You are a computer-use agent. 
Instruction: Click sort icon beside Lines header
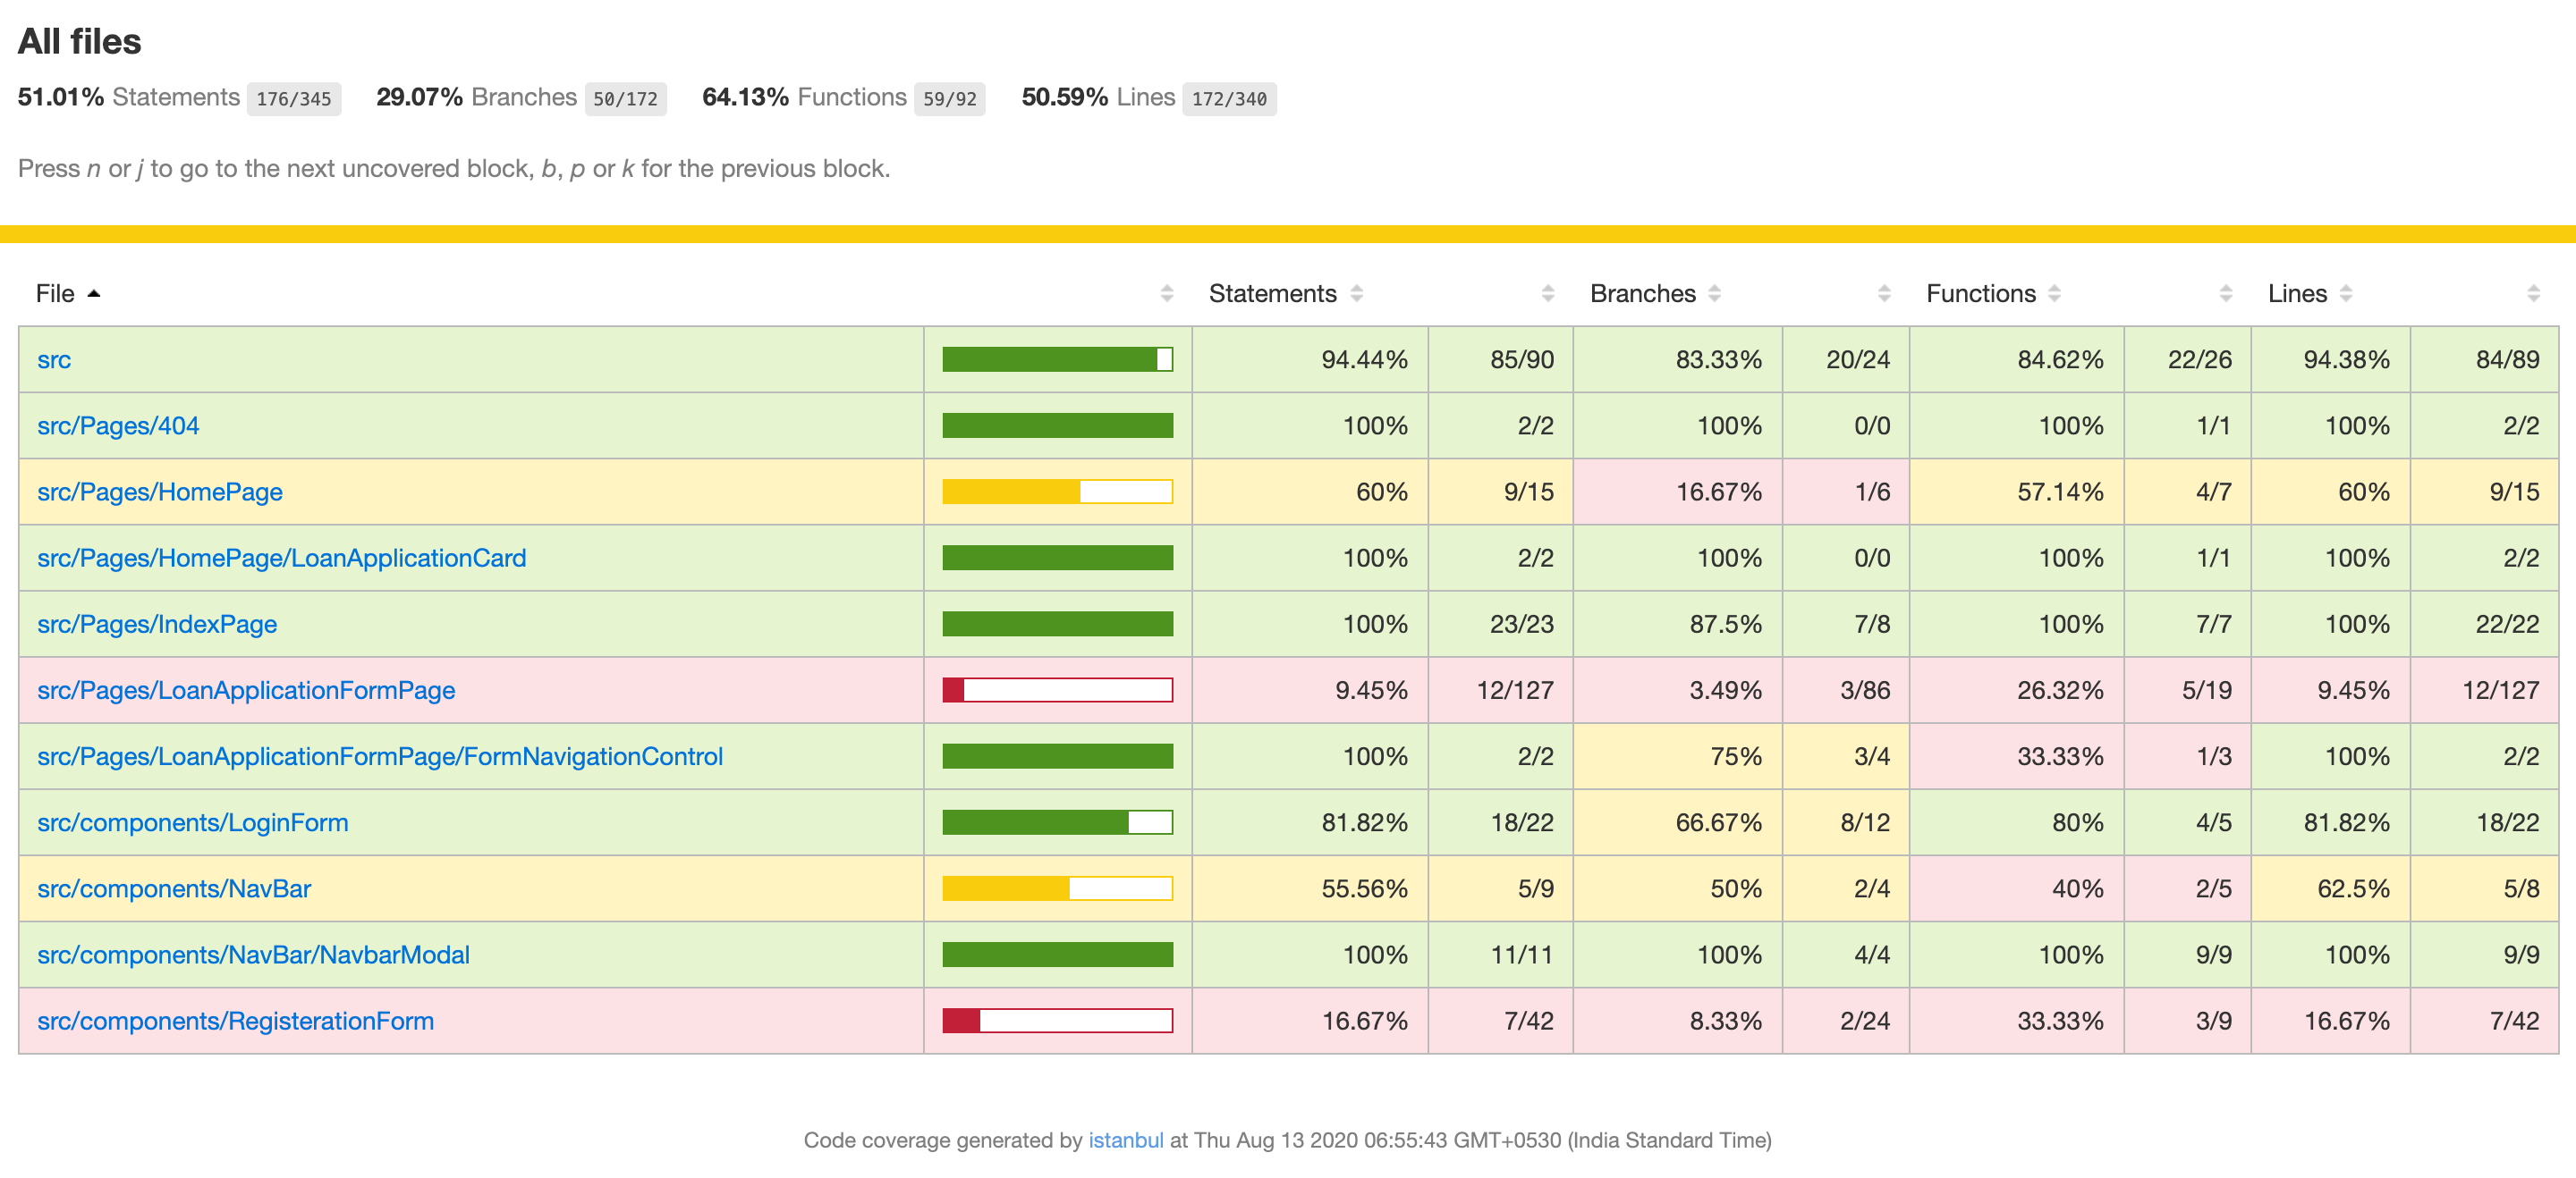point(2345,294)
